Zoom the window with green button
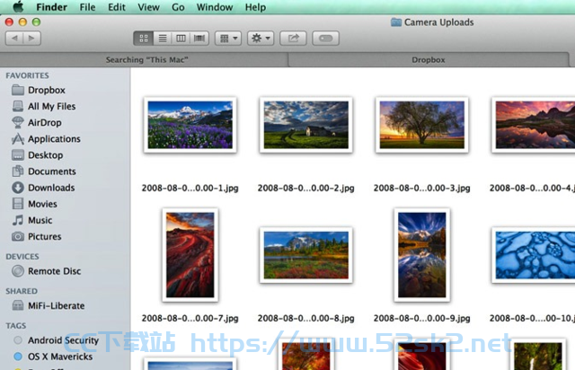 coord(36,22)
